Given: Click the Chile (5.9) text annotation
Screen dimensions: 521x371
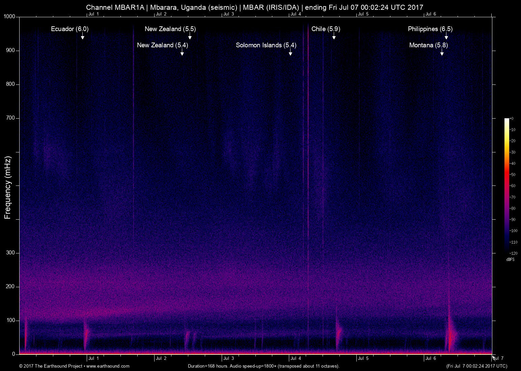Looking at the screenshot, I should tap(326, 29).
